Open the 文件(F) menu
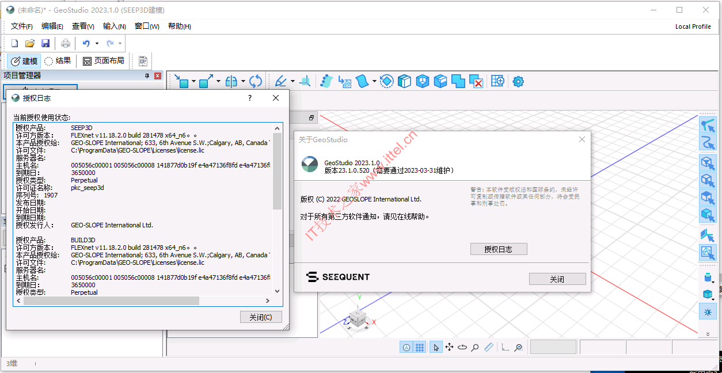 point(22,26)
